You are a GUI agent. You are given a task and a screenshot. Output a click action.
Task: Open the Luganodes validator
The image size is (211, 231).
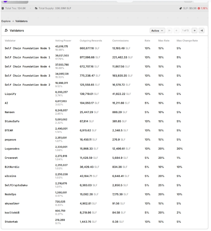(12, 149)
